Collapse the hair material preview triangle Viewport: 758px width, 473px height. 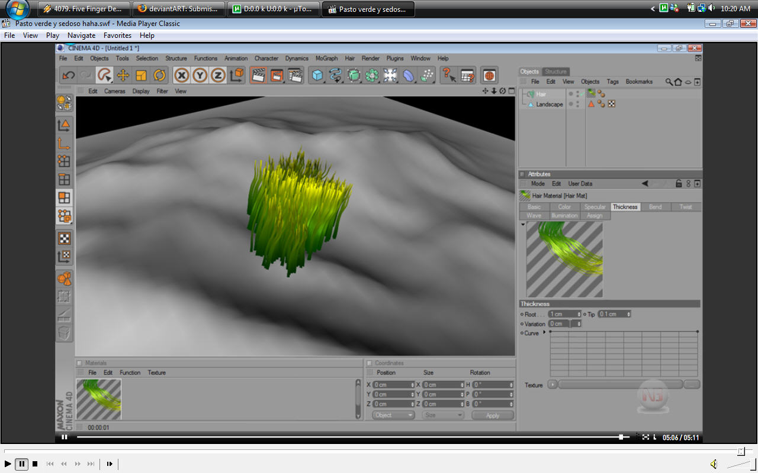point(523,225)
